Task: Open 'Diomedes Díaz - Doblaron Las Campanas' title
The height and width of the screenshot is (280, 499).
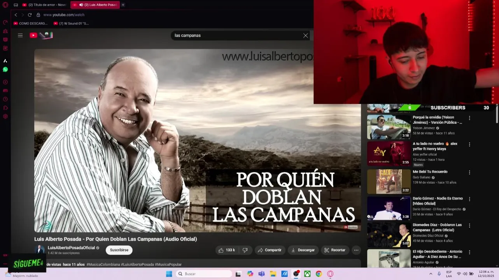Action: [x=437, y=227]
